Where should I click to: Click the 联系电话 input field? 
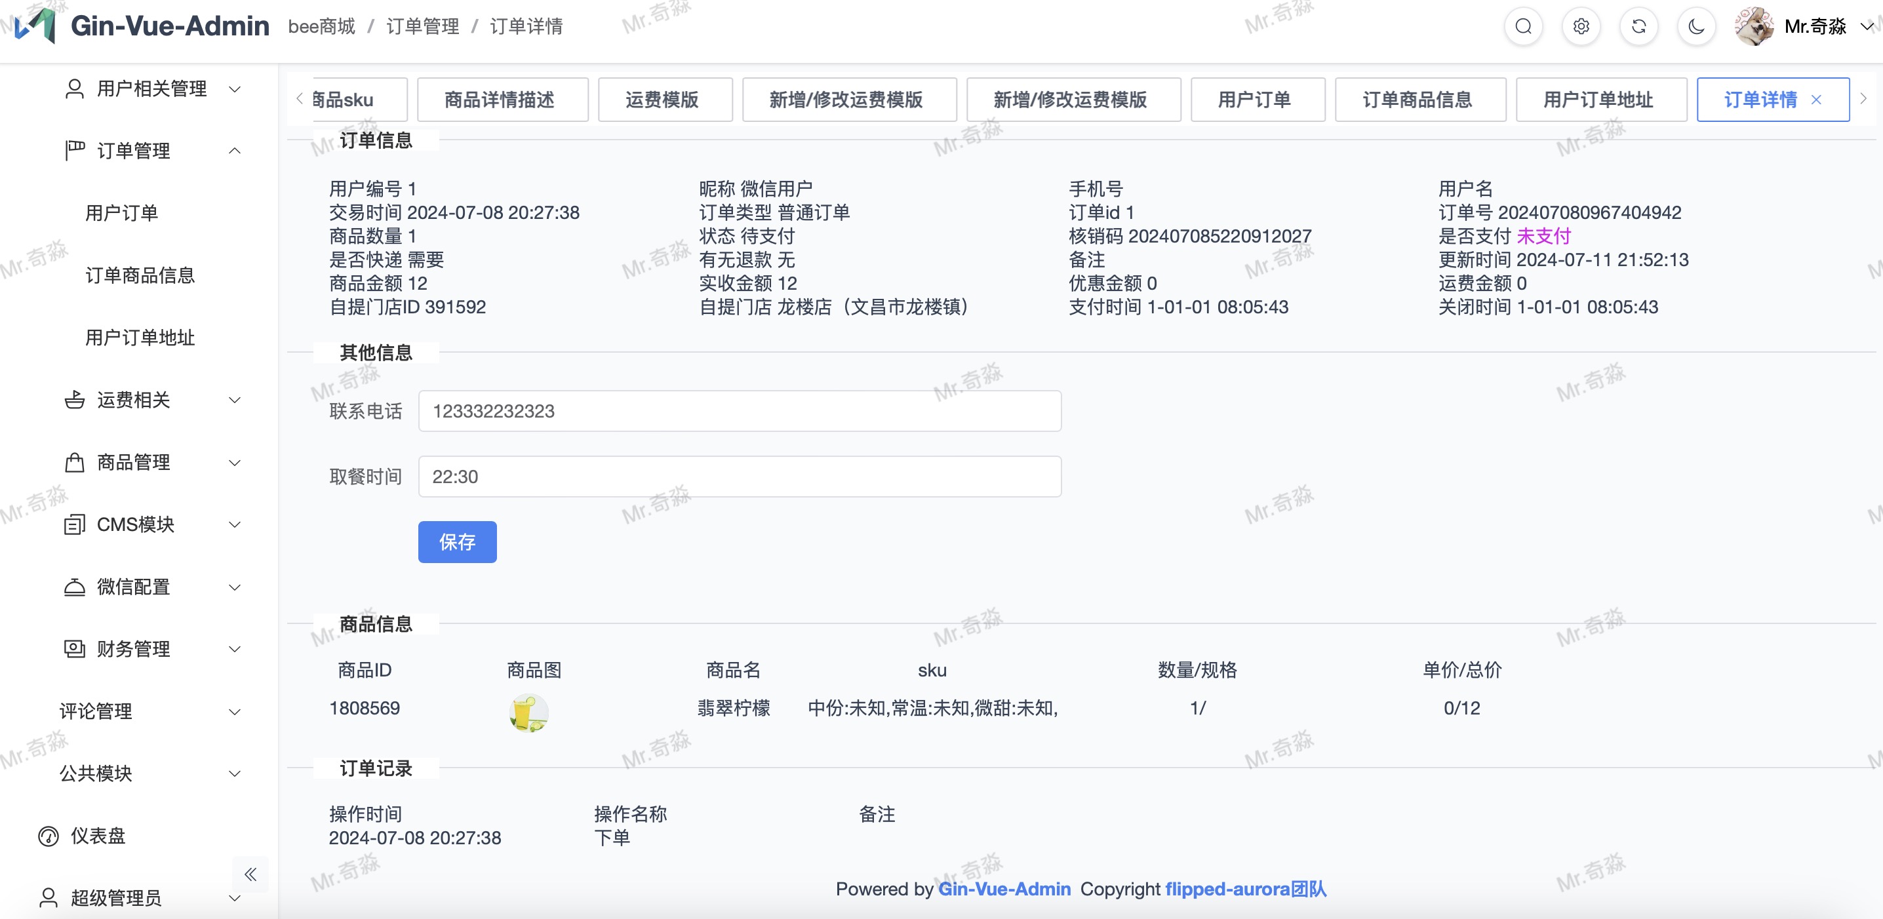[739, 411]
